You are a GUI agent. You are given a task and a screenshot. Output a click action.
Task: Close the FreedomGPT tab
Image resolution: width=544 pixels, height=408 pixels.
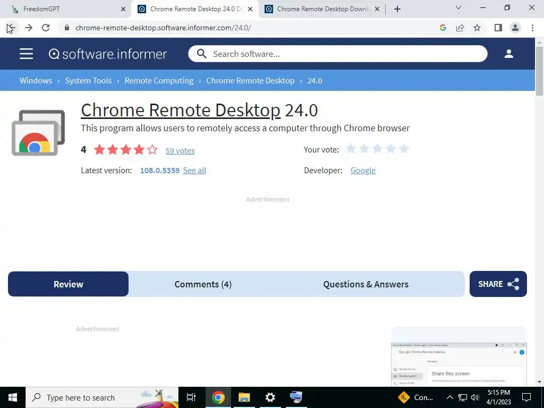[x=123, y=10]
